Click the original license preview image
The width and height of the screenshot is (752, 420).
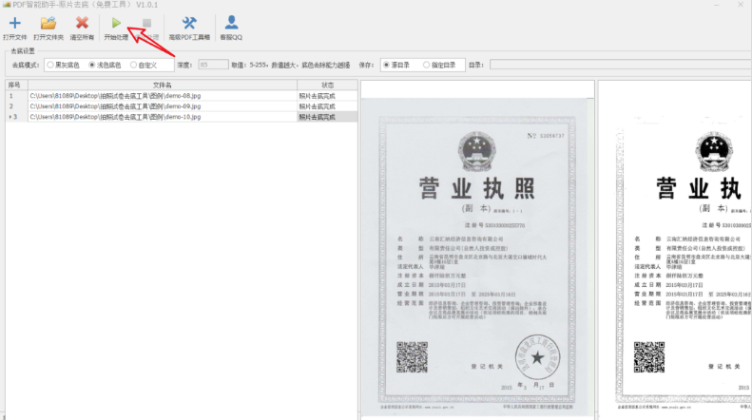coord(477,257)
